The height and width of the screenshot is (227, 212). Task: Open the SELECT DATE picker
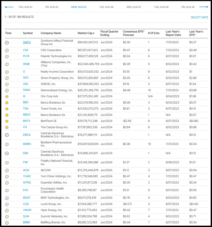pyautogui.click(x=199, y=18)
